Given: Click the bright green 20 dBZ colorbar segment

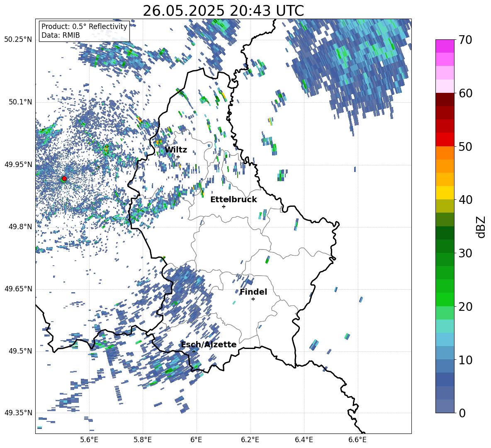Looking at the screenshot, I should (445, 299).
